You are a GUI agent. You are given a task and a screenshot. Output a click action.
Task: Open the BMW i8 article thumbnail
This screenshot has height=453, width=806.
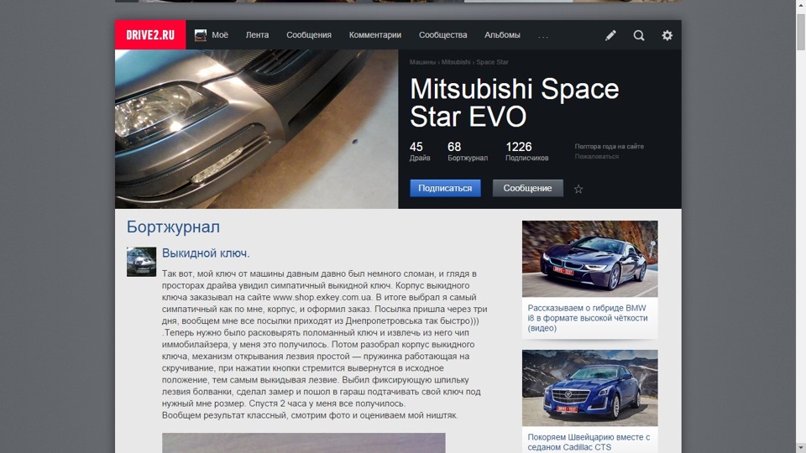tap(590, 259)
